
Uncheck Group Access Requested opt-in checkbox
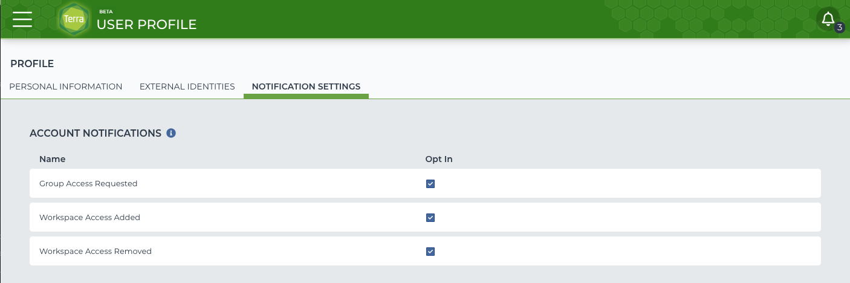pyautogui.click(x=430, y=184)
